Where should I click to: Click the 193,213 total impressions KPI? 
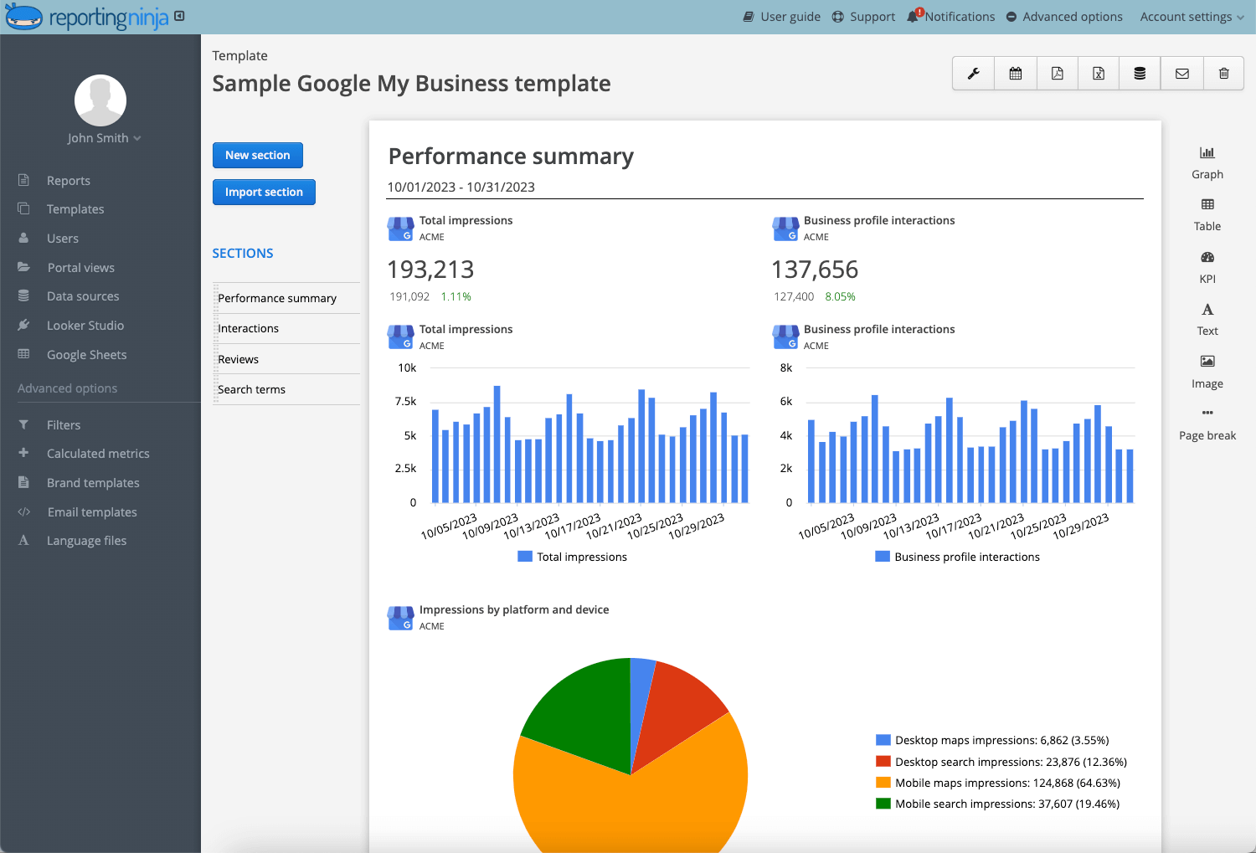(x=430, y=270)
